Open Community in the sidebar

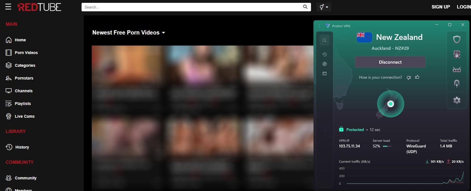pyautogui.click(x=21, y=178)
